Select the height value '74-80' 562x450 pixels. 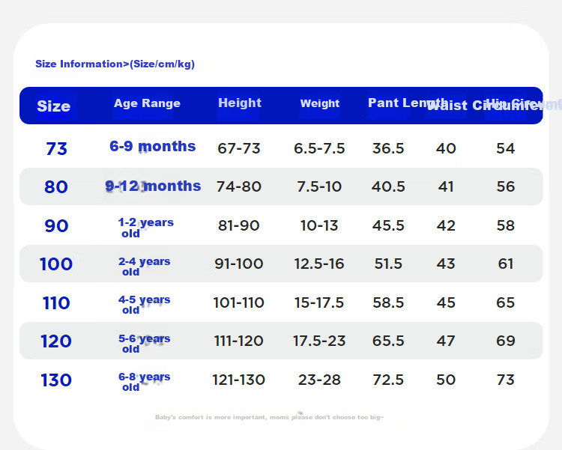pos(239,186)
